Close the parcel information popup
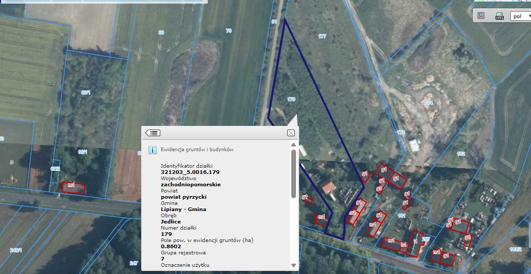531x274 pixels. (291, 133)
